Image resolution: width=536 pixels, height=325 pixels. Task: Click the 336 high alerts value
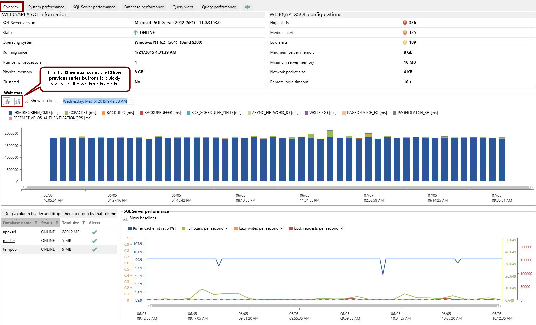pyautogui.click(x=412, y=23)
